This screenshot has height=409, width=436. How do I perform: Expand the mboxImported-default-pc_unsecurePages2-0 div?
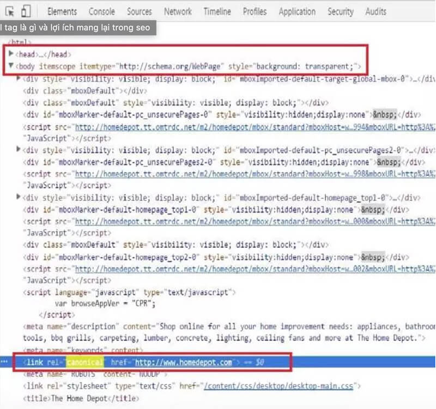pyautogui.click(x=19, y=150)
